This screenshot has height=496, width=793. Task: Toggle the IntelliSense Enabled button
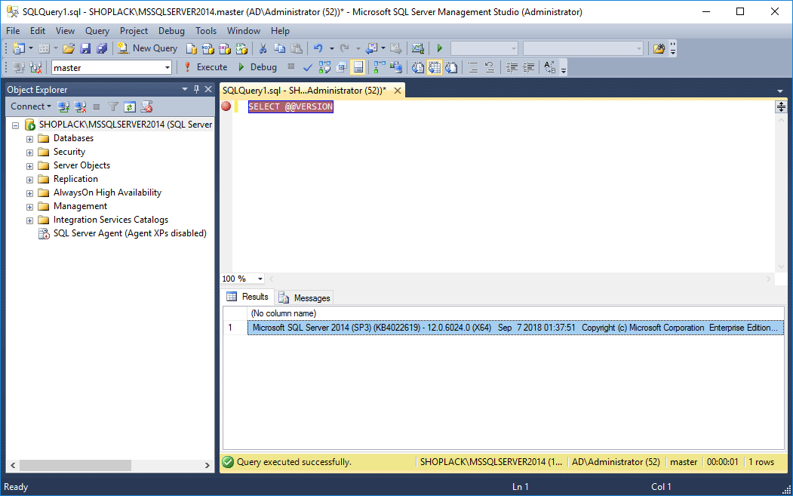pyautogui.click(x=358, y=67)
